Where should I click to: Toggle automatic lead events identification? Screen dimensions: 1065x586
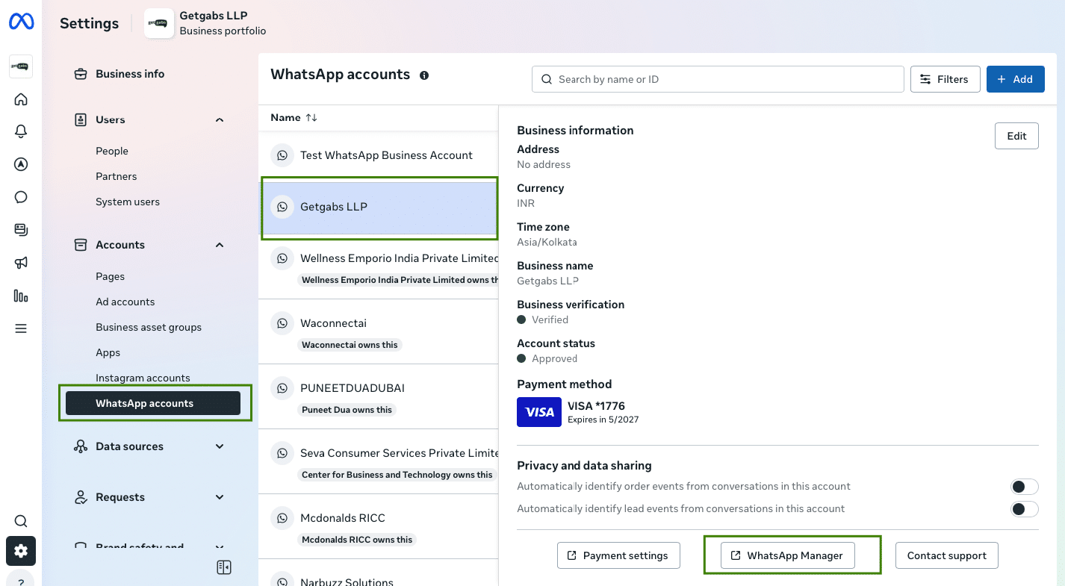point(1025,509)
